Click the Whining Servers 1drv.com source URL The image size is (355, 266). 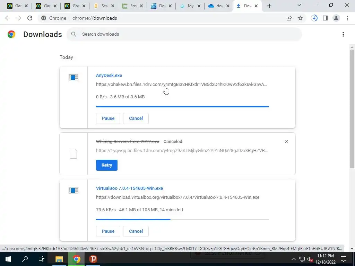tap(182, 150)
